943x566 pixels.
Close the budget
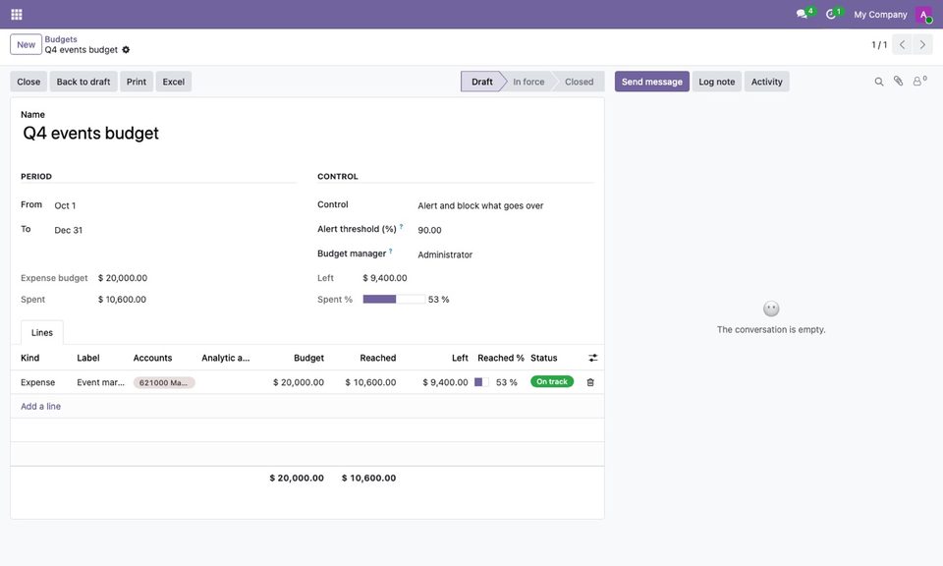tap(28, 82)
